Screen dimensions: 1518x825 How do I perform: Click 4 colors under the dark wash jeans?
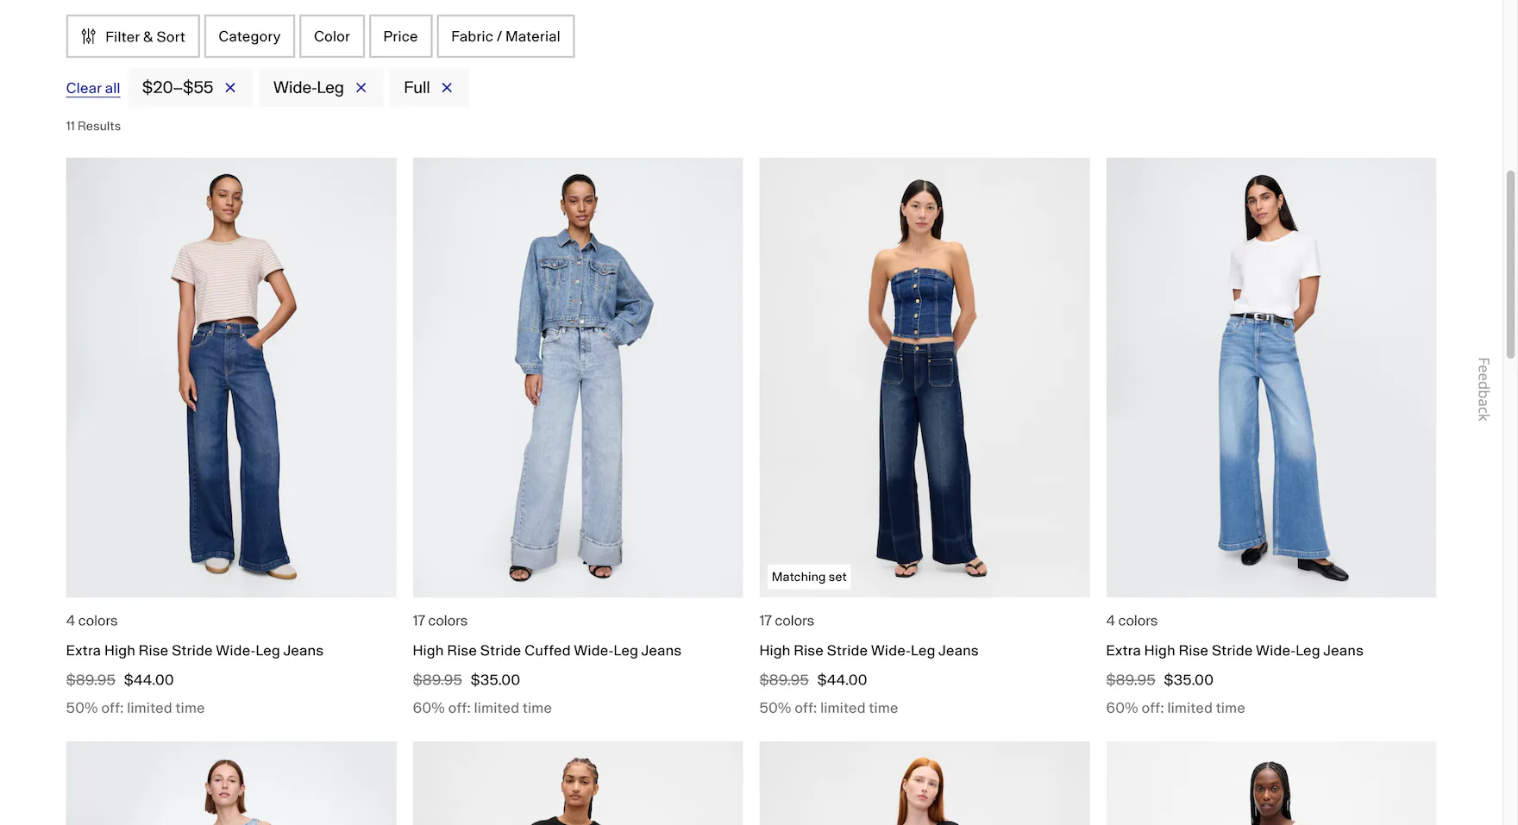tap(91, 621)
